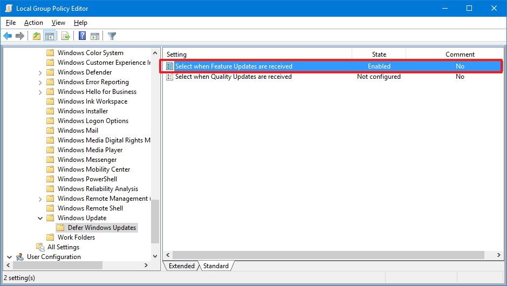Open Help via the question mark icon
Viewport: 507px width, 286px height.
click(x=82, y=36)
